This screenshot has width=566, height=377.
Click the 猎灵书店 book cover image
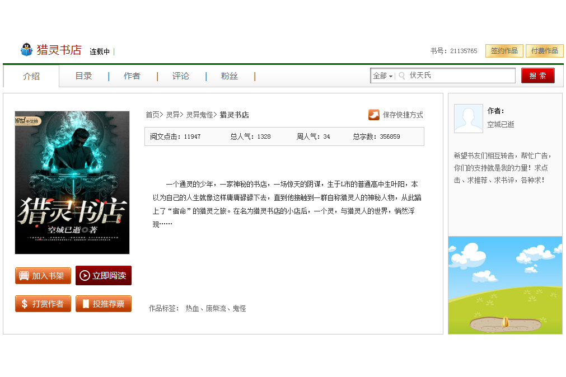(x=72, y=182)
